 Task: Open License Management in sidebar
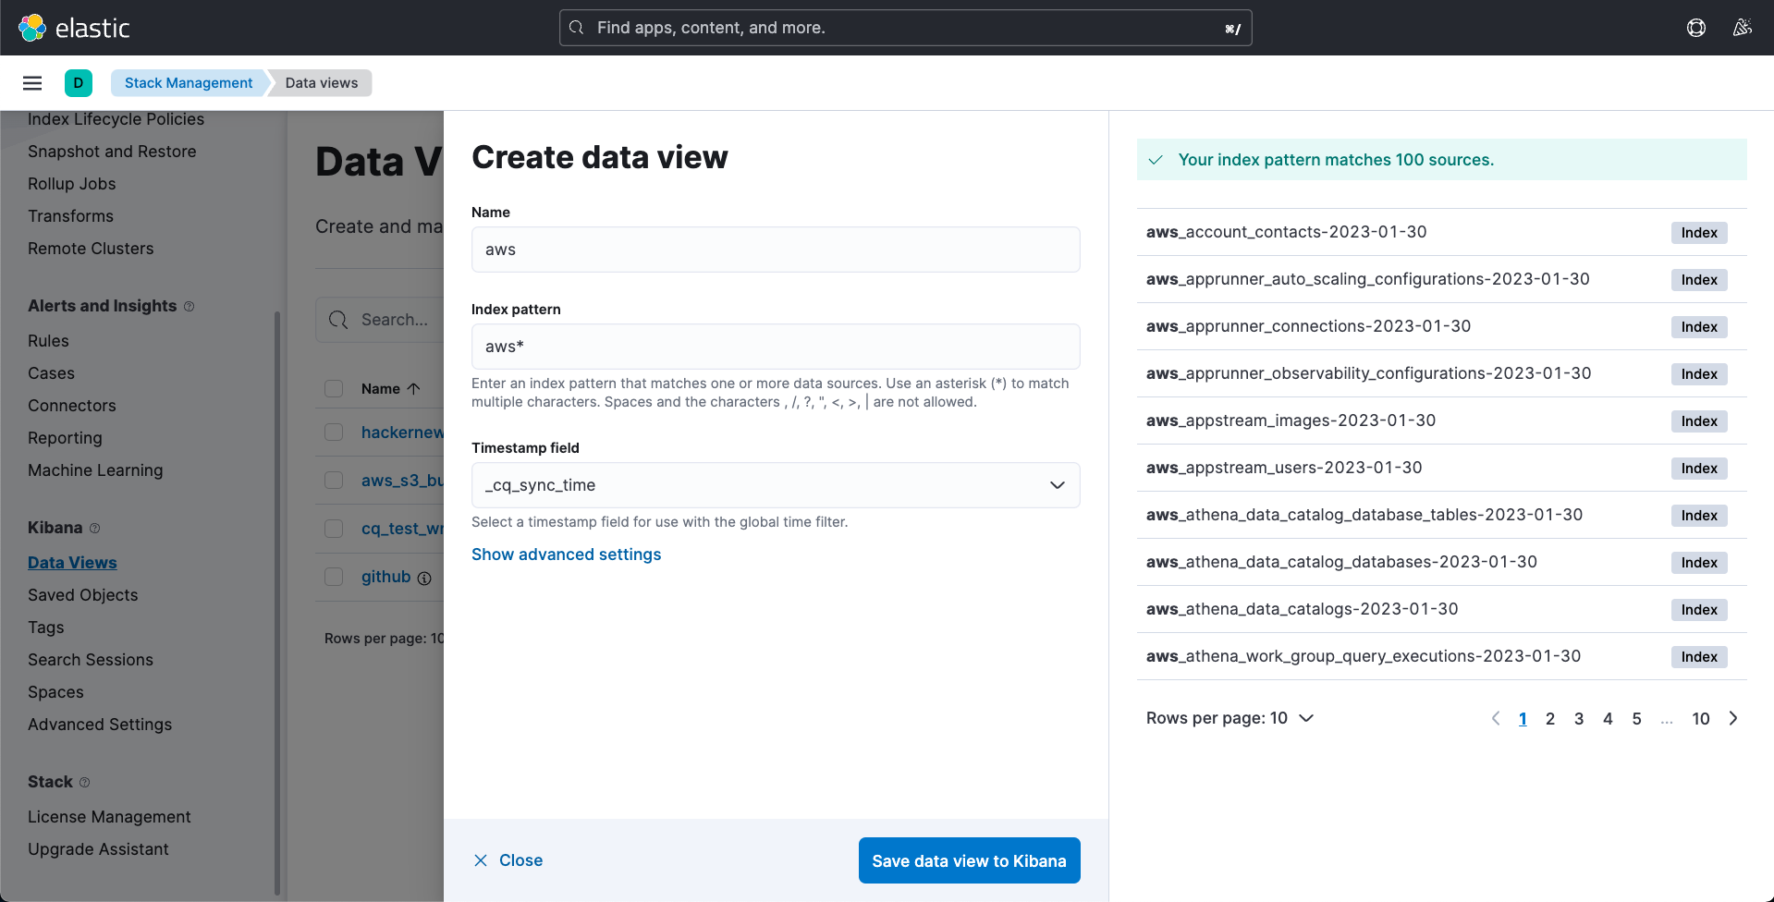pos(109,817)
